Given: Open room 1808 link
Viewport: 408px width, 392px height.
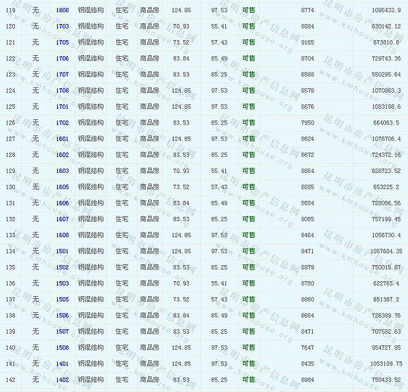Looking at the screenshot, I should [x=62, y=10].
